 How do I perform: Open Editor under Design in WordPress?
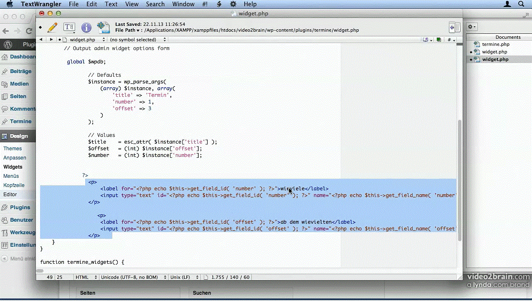[10, 195]
